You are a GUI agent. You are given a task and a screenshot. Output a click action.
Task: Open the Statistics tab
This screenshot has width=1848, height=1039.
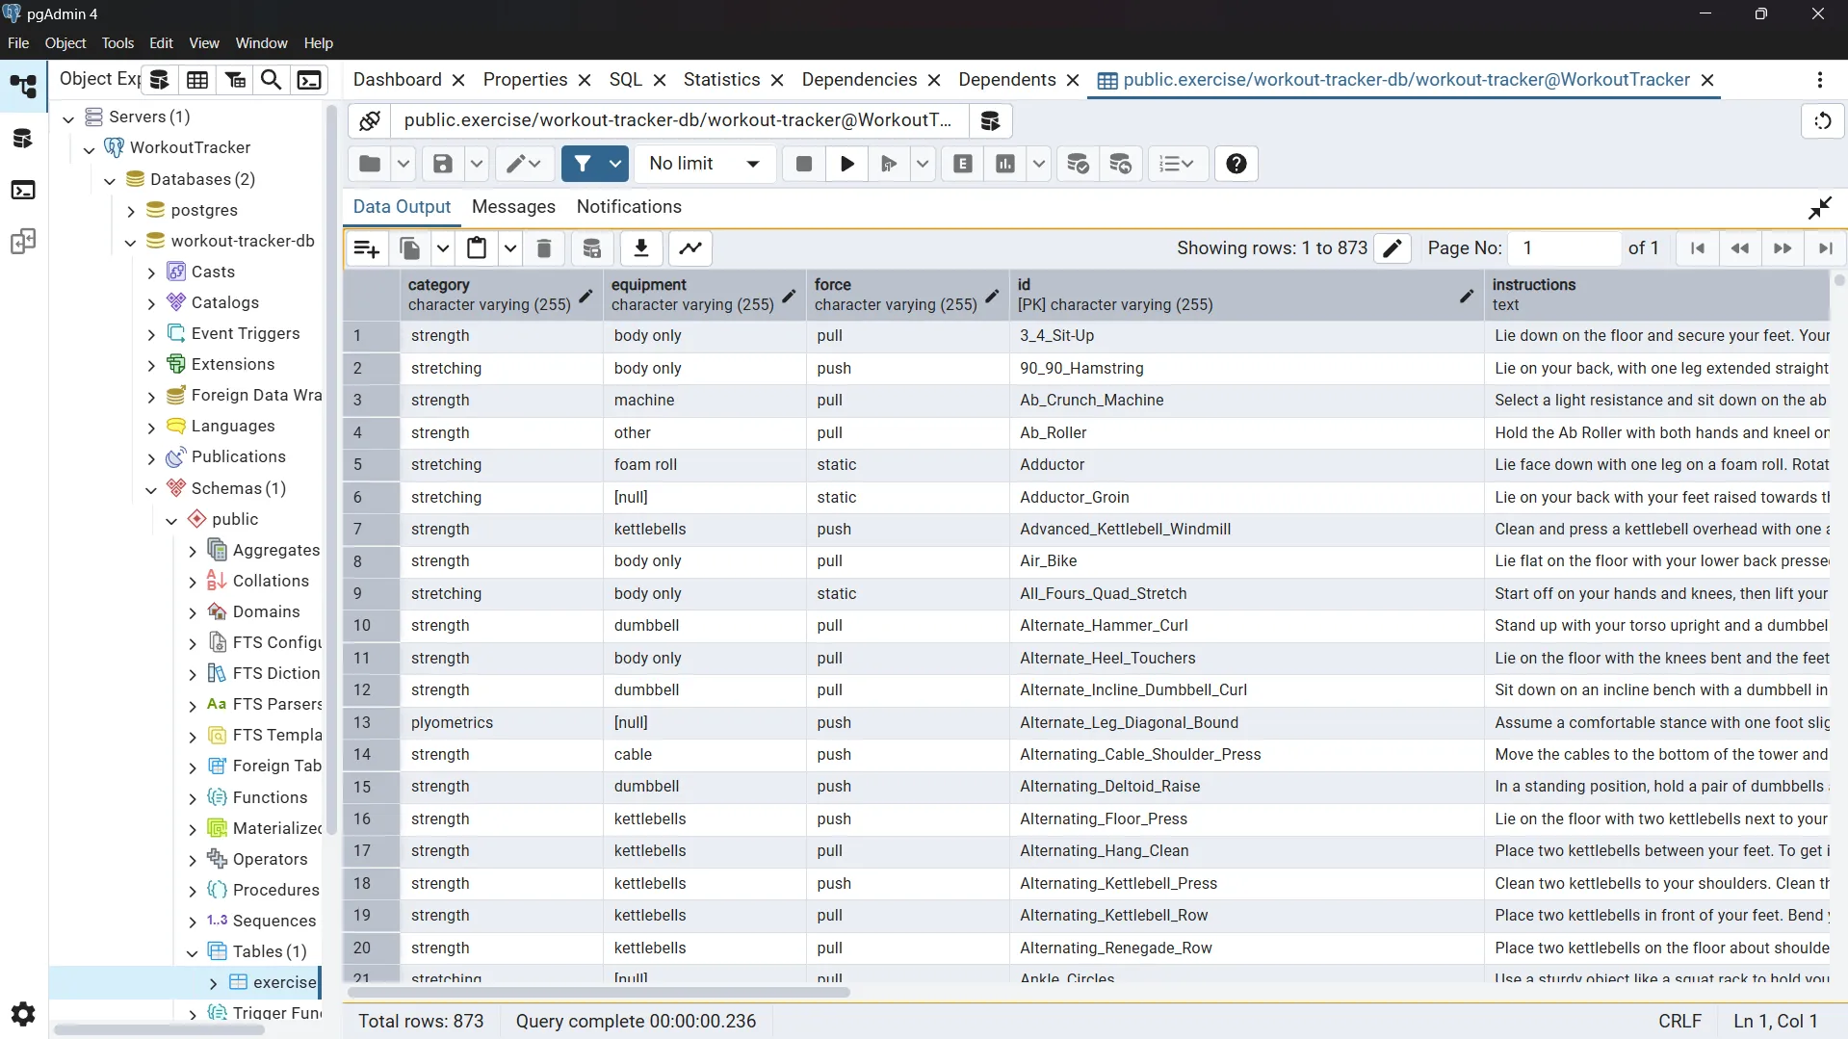721,80
